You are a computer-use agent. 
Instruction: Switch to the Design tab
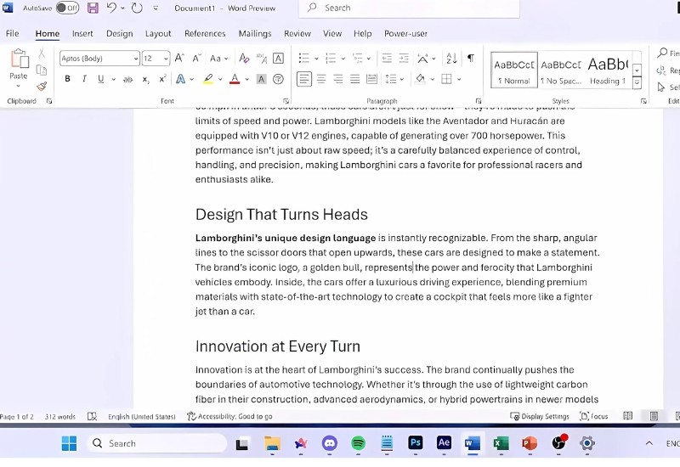(119, 33)
